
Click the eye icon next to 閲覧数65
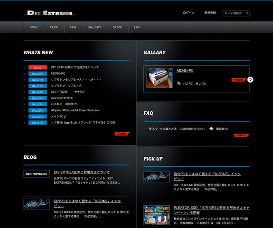[211, 129]
